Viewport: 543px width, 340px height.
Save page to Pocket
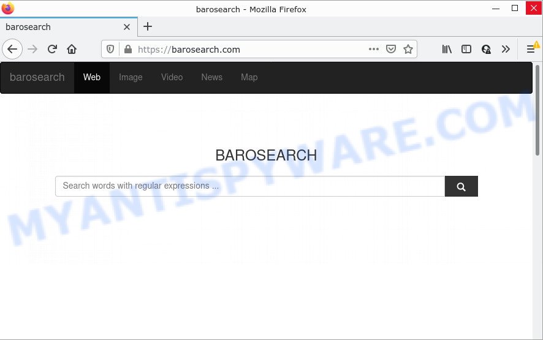click(x=390, y=49)
